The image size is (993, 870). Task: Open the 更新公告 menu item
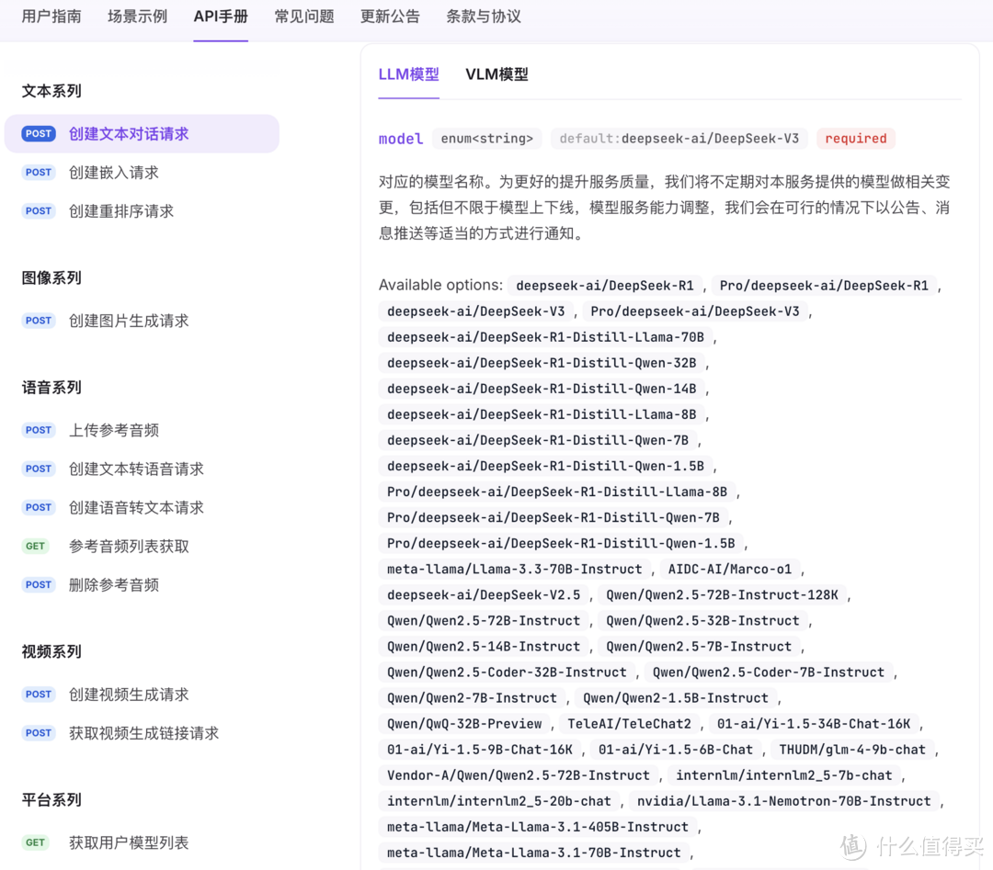(390, 17)
